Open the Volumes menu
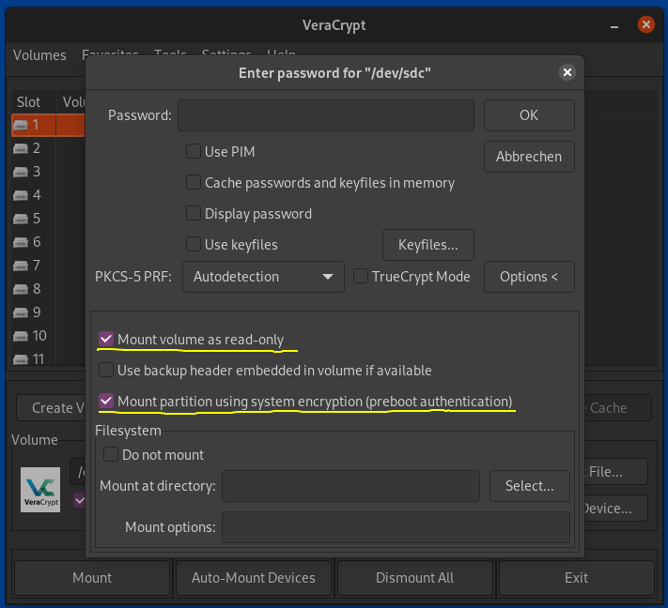Image resolution: width=668 pixels, height=608 pixels. [x=39, y=55]
